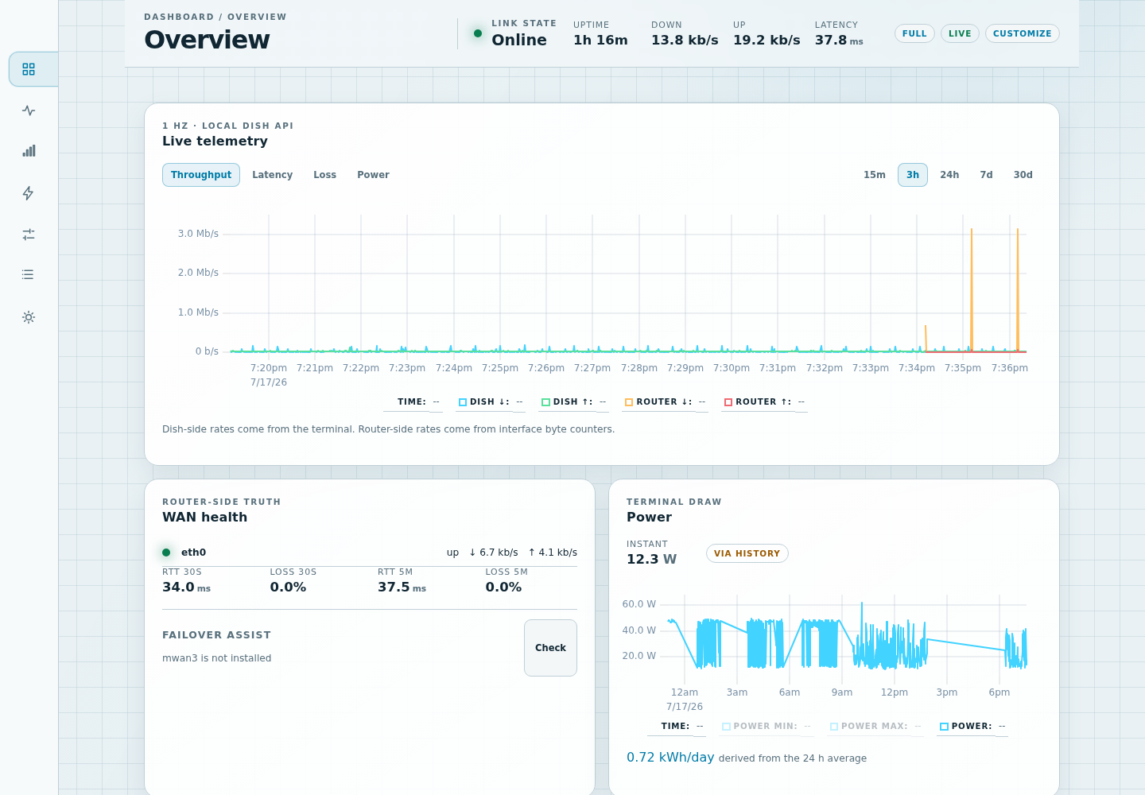Image resolution: width=1145 pixels, height=795 pixels.
Task: Switch to the Latency tab
Action: point(272,175)
